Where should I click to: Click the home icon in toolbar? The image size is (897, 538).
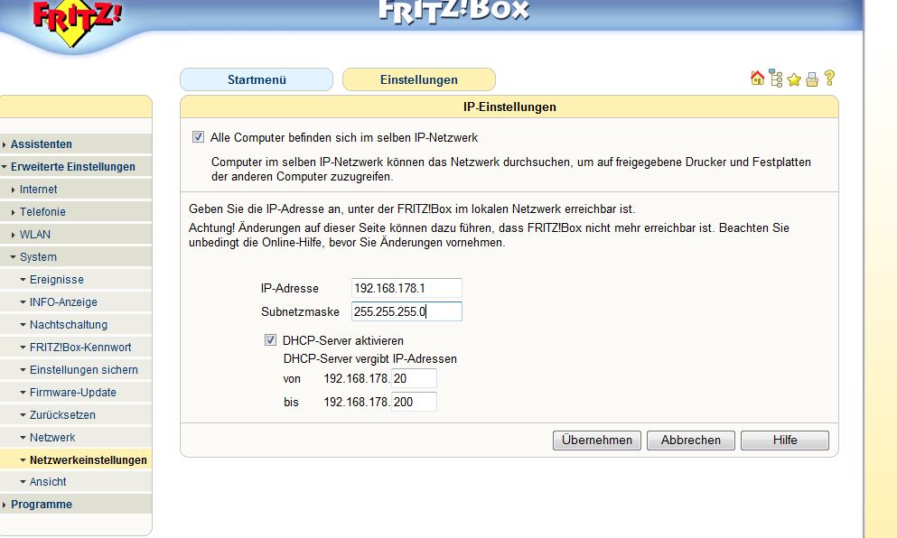click(757, 79)
